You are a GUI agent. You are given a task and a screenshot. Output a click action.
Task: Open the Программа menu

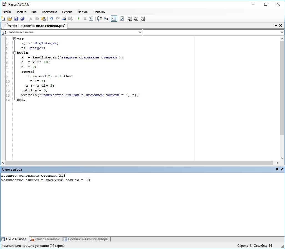click(49, 12)
